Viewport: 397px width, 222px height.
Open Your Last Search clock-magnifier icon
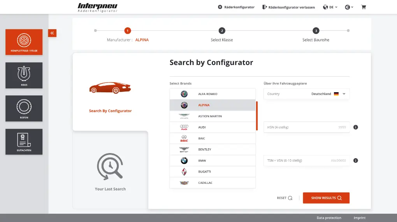[110, 167]
